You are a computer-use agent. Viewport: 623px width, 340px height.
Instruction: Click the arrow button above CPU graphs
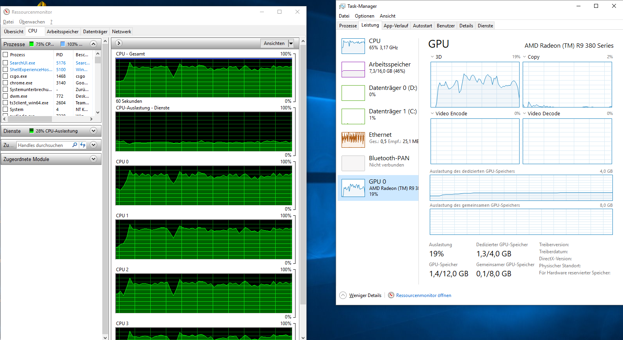[119, 43]
